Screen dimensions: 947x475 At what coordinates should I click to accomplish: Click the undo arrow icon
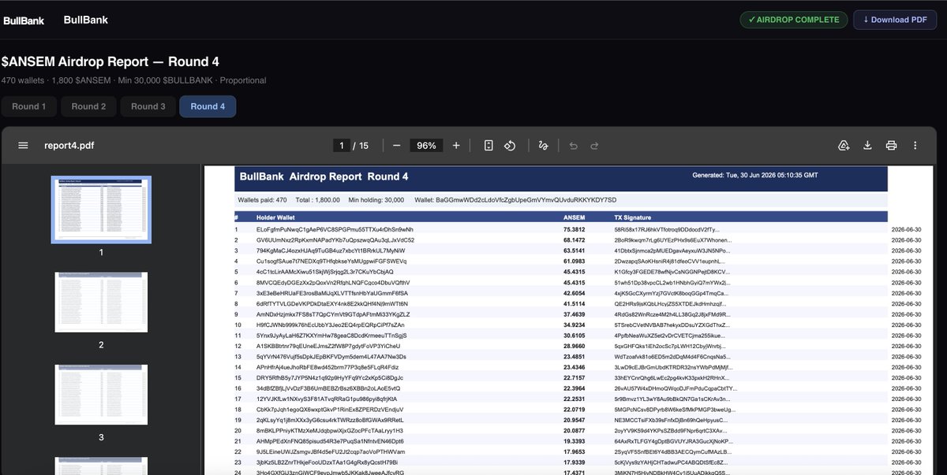[x=574, y=146]
